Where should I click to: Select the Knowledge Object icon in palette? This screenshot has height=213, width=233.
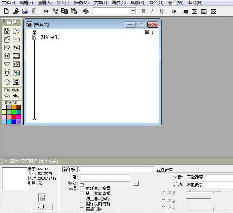click(x=16, y=82)
